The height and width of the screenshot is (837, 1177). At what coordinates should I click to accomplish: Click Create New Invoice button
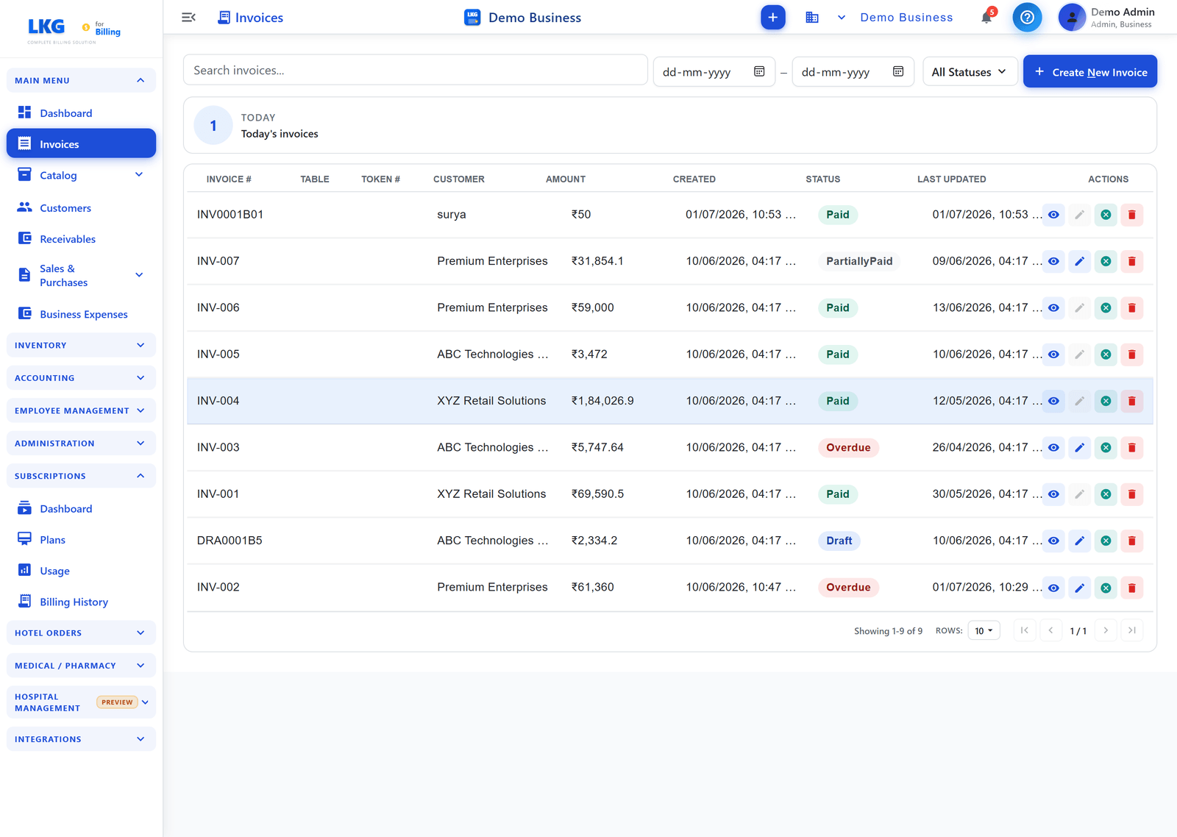click(1090, 71)
